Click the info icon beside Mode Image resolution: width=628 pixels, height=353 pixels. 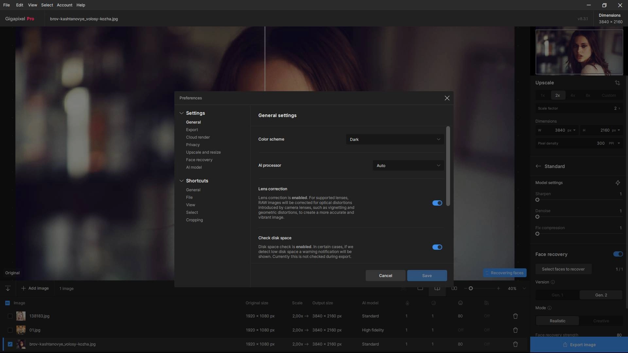click(x=549, y=308)
